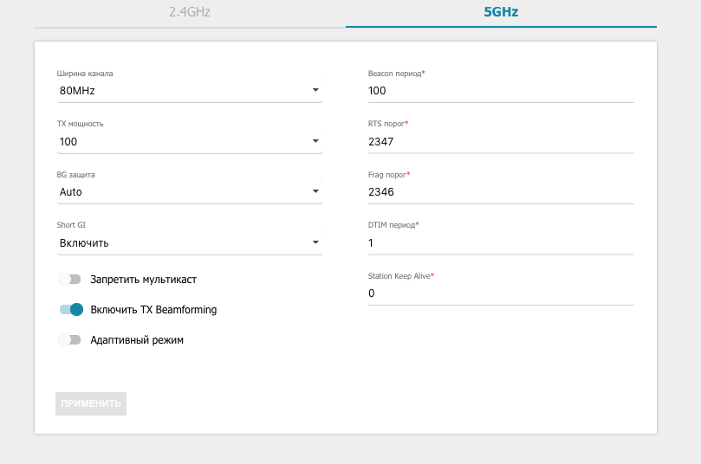Screen dimensions: 701x464
Task: Focus the RTS порог input field
Action: click(x=501, y=141)
